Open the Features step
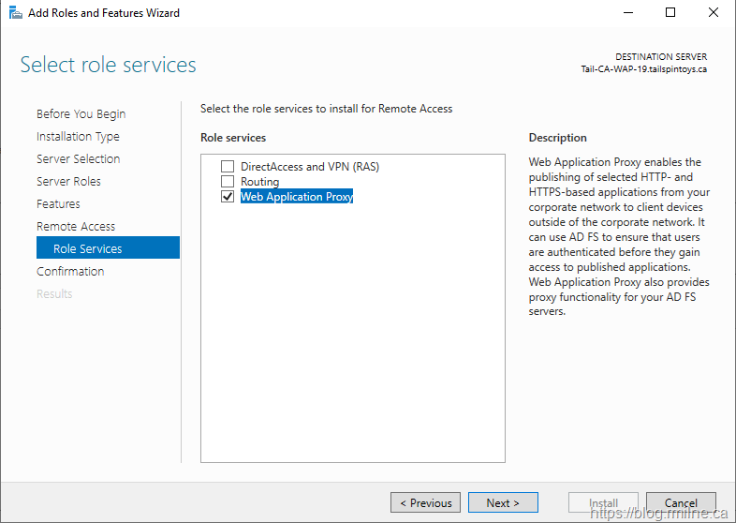Viewport: 736px width, 523px height. tap(58, 204)
